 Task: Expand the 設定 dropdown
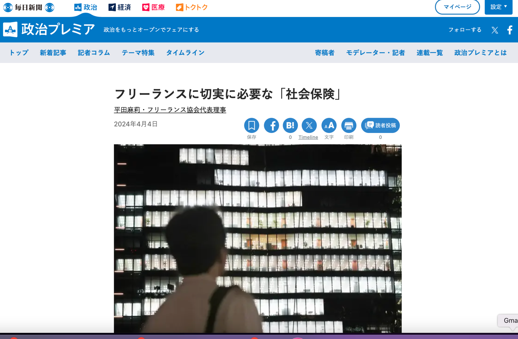(x=499, y=7)
